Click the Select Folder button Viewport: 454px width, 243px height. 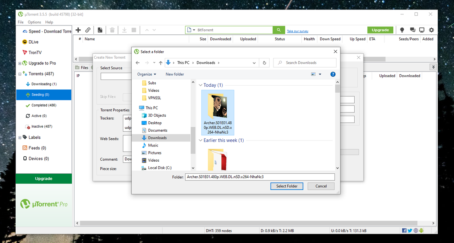click(287, 186)
